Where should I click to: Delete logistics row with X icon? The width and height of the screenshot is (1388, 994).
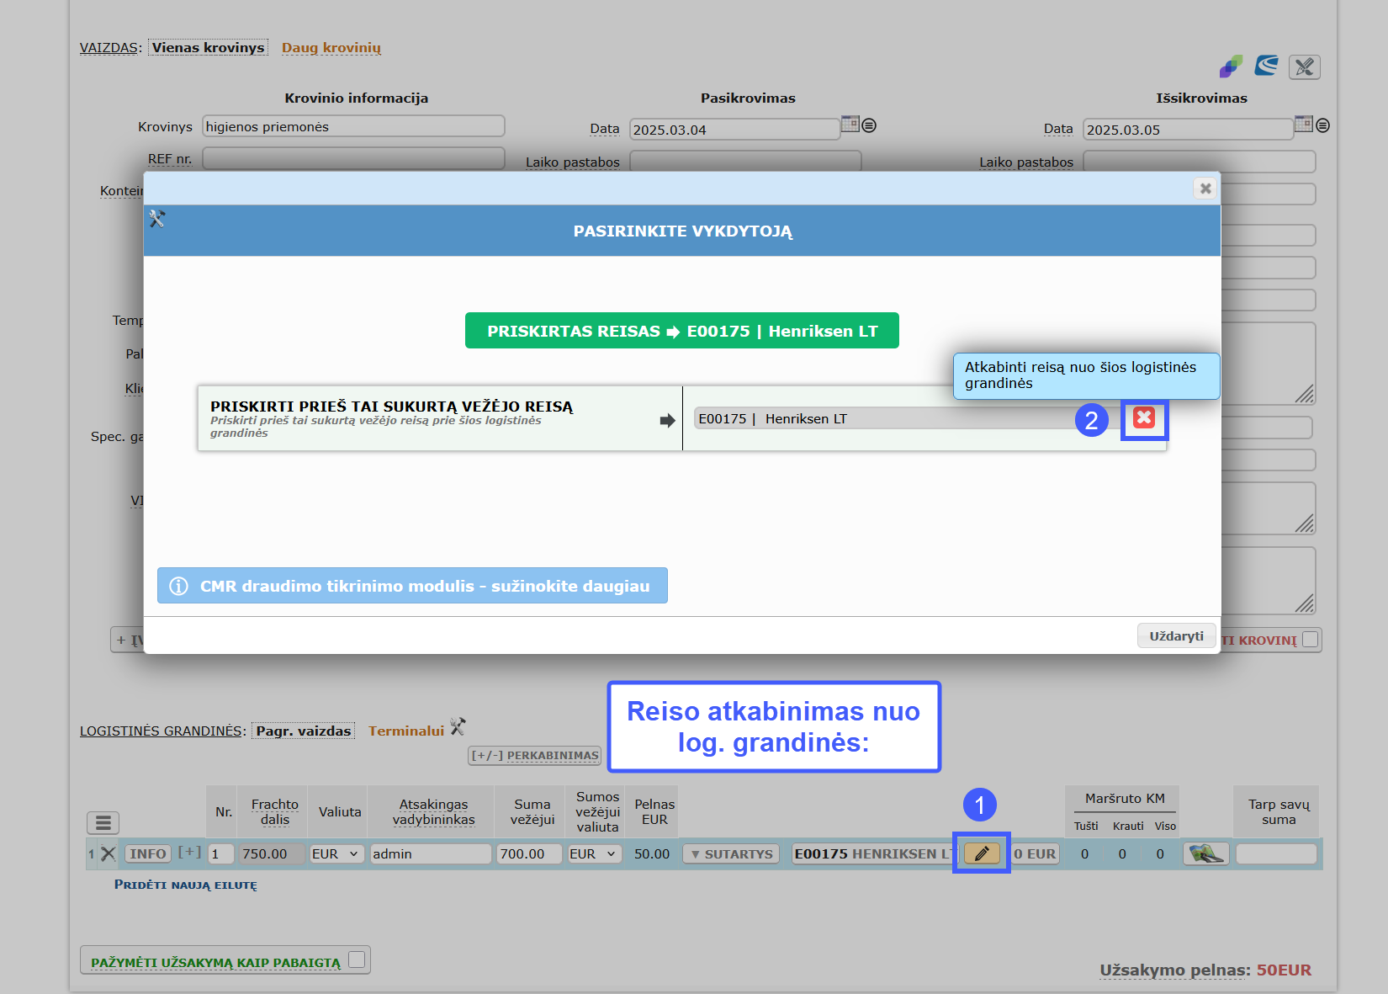(x=109, y=853)
